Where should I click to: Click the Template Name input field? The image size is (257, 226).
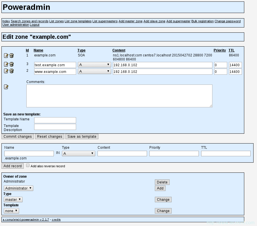(x=55, y=120)
